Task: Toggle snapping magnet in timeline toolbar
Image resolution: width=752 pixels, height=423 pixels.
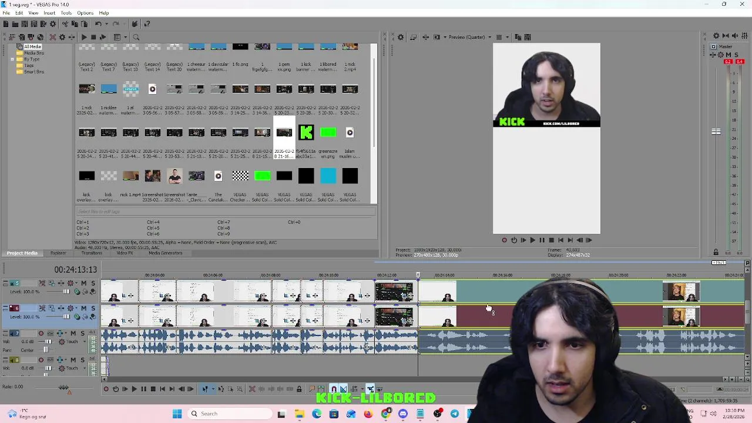Action: tap(334, 388)
